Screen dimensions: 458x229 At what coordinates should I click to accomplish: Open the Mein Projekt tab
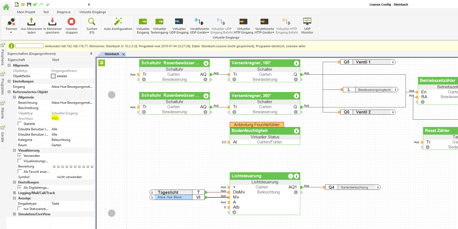click(x=26, y=12)
